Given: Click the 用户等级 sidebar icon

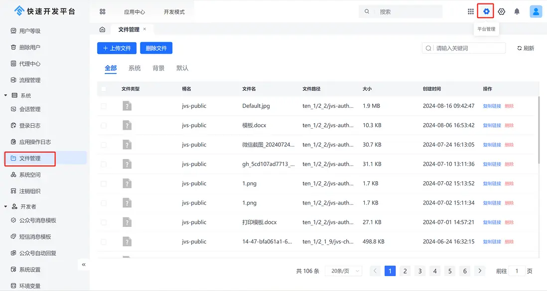Looking at the screenshot, I should click(x=13, y=31).
